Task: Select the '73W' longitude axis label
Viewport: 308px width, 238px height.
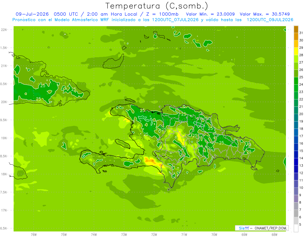Action: point(124,234)
